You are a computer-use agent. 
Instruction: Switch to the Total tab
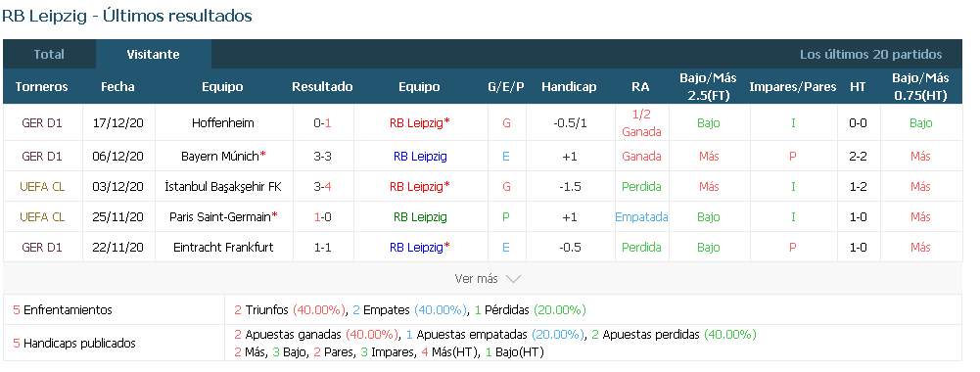49,55
